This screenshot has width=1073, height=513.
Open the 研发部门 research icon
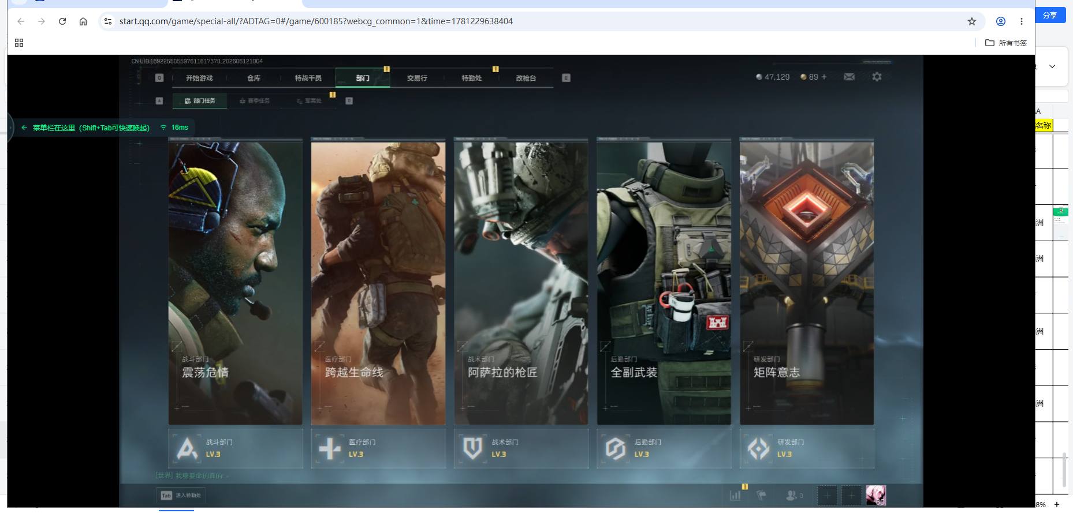(758, 448)
